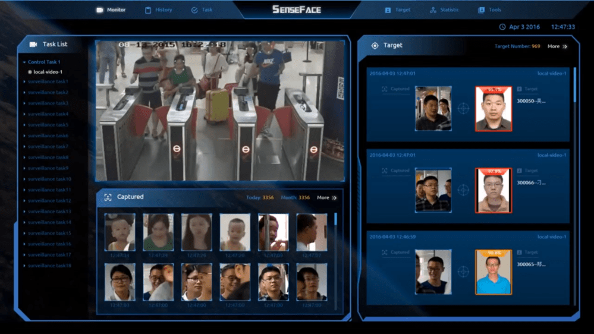Click the History document icon
The image size is (594, 334).
(x=148, y=10)
